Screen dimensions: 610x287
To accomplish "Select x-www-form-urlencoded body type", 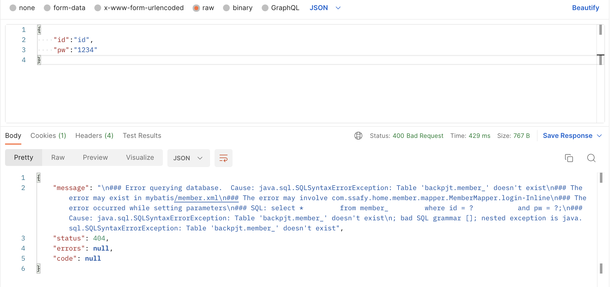I will point(98,8).
